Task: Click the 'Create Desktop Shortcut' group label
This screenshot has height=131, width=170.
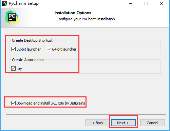Action: click(32, 40)
